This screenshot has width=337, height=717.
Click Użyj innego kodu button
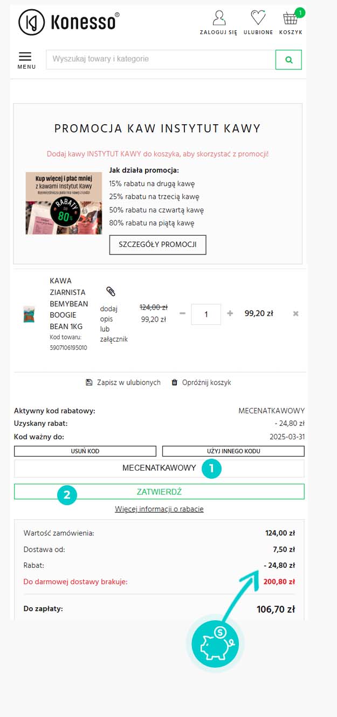coord(233,451)
